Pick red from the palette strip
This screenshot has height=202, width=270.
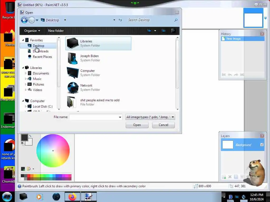pos(29,176)
